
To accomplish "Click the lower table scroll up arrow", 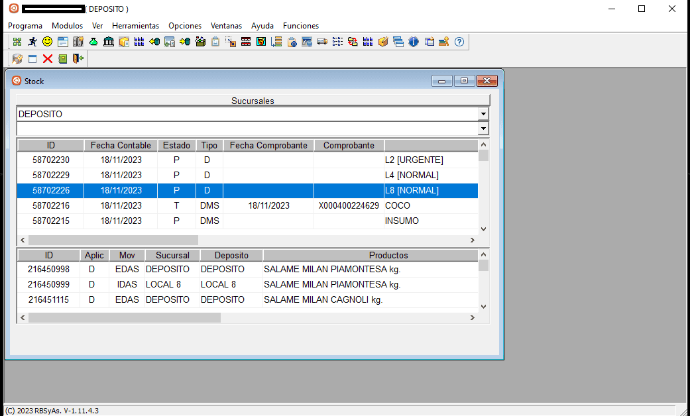I will click(484, 254).
